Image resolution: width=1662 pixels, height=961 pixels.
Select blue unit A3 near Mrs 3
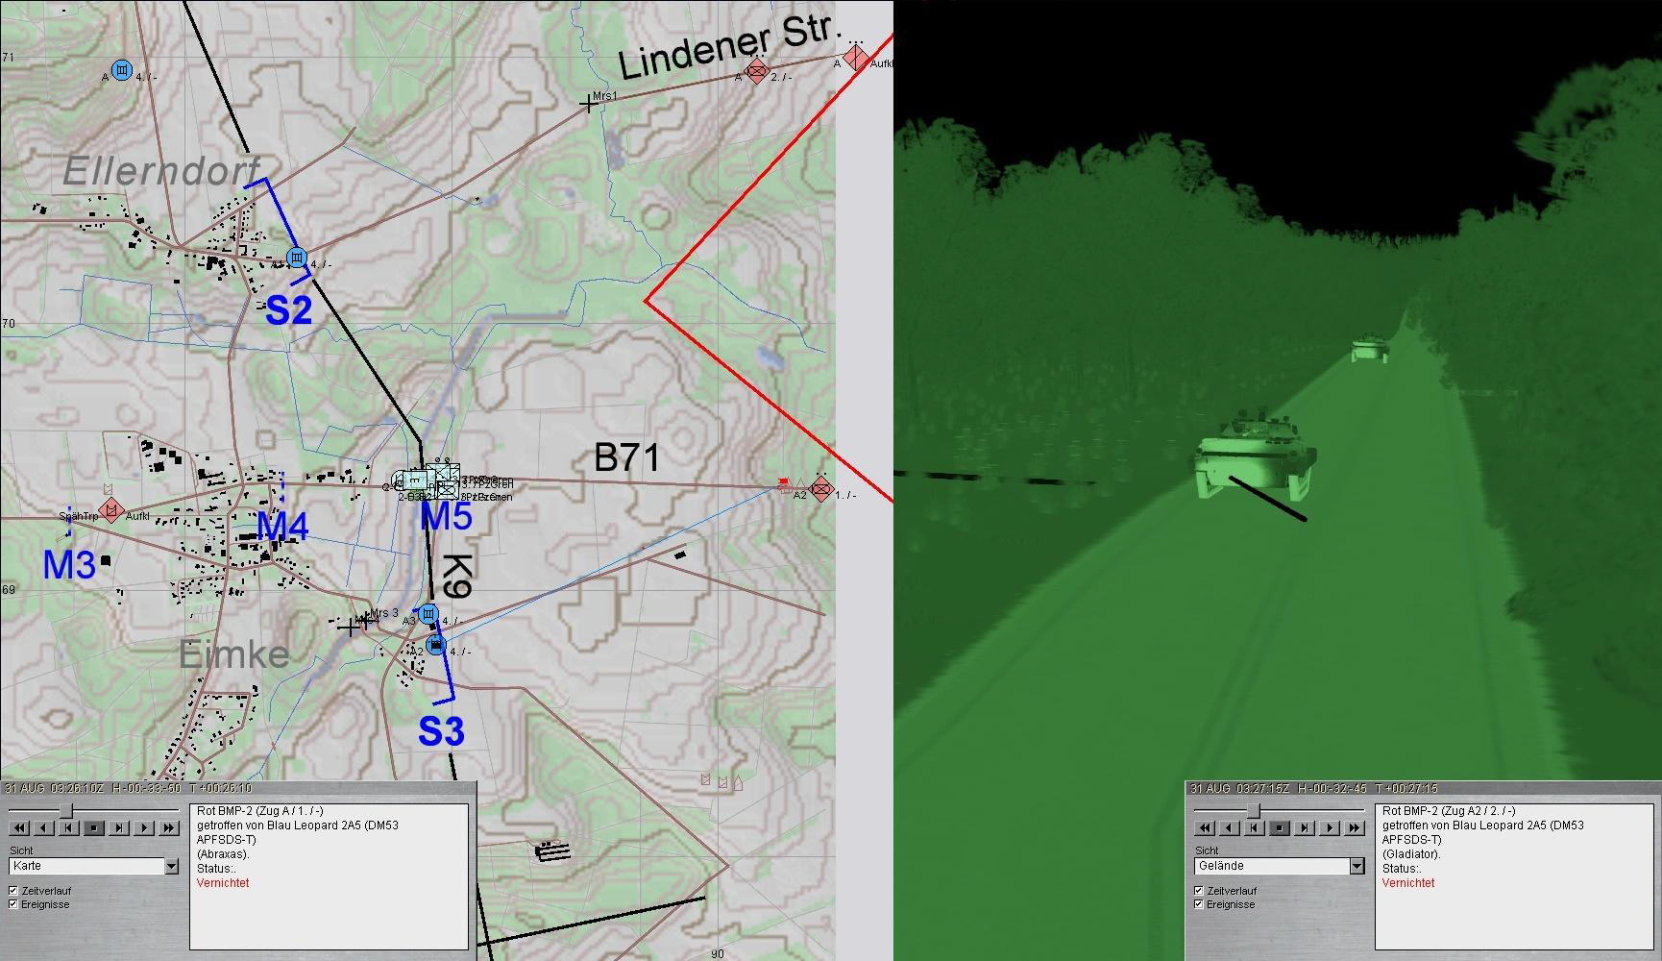[x=428, y=614]
